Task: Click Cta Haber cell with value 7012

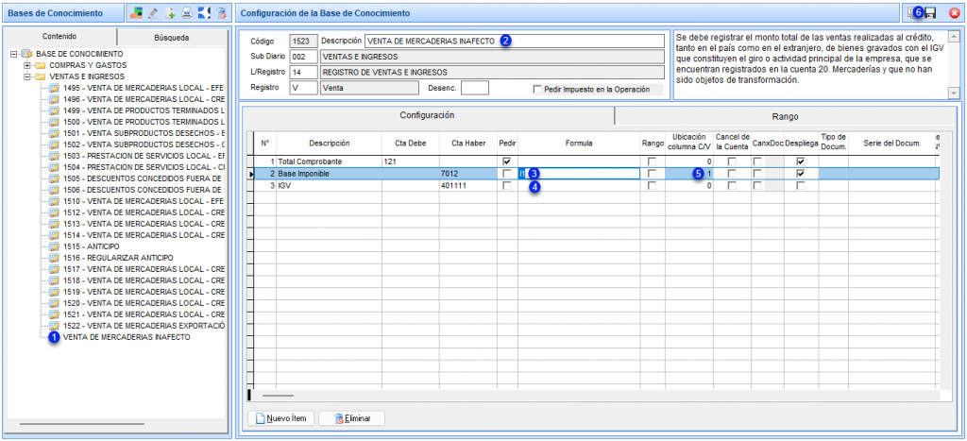Action: click(x=468, y=174)
